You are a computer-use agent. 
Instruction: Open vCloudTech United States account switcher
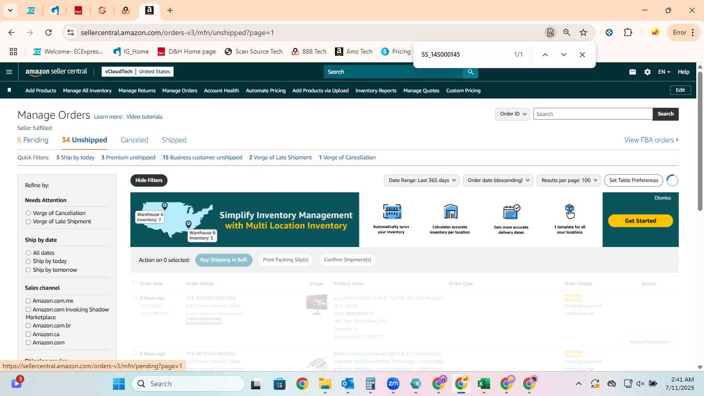tap(138, 72)
